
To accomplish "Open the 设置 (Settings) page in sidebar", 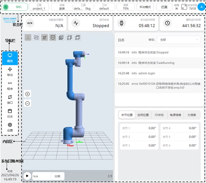I will [10, 127].
